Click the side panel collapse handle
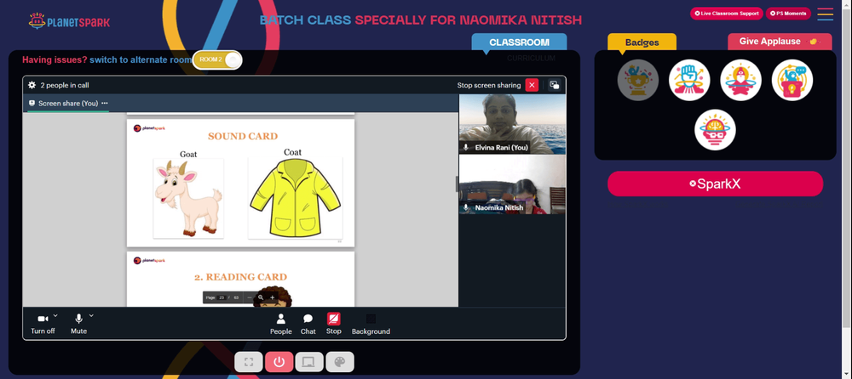 tap(457, 184)
